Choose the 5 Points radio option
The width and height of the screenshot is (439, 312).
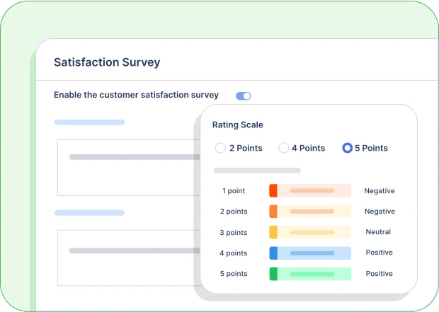tap(347, 148)
